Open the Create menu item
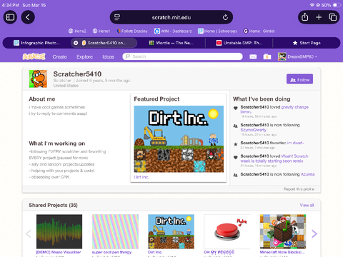This screenshot has height=257, width=343. pyautogui.click(x=59, y=56)
